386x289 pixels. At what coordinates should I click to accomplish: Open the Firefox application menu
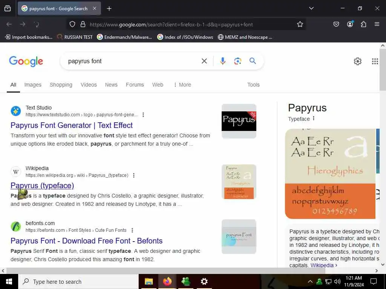tap(377, 24)
